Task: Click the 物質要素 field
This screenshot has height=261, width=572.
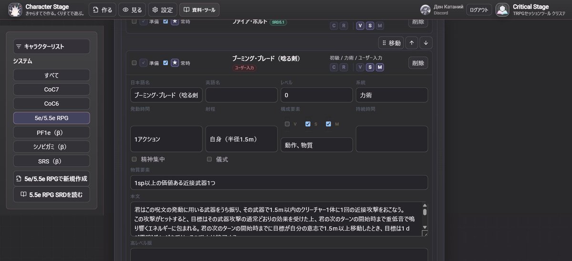Action: click(x=279, y=183)
